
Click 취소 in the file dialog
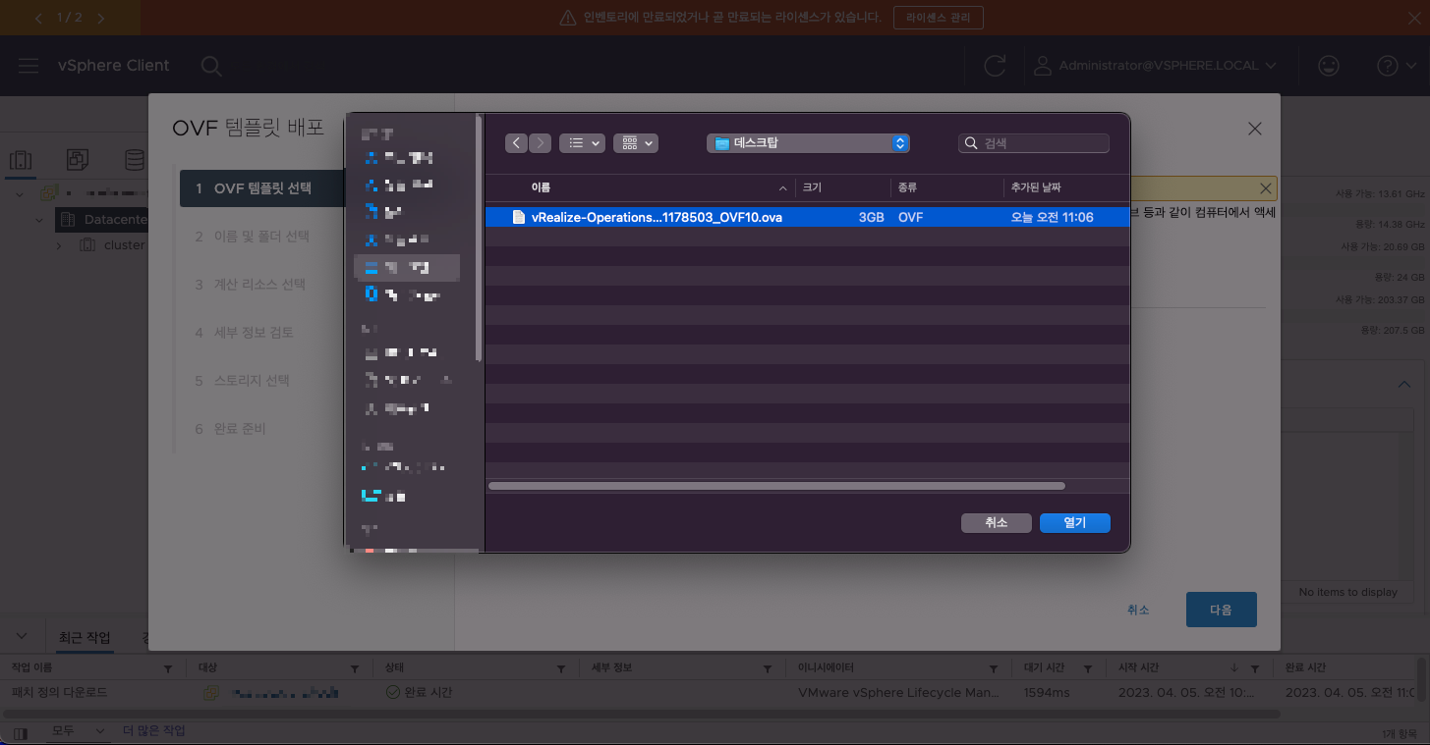click(x=997, y=523)
